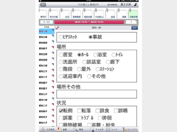Screen dimensions: 177x132
Task: Click the red date range bar 08/20 15:54
Action: (x=89, y=22)
